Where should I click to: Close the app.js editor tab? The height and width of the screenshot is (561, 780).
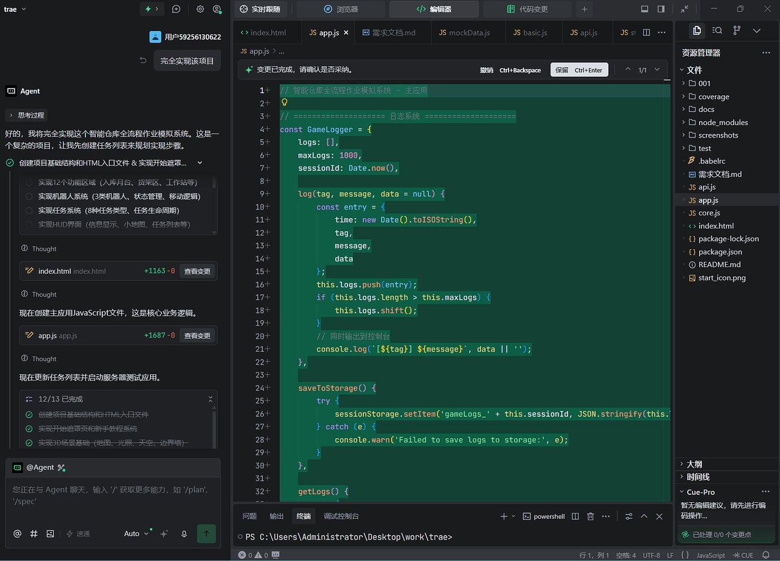pos(346,32)
